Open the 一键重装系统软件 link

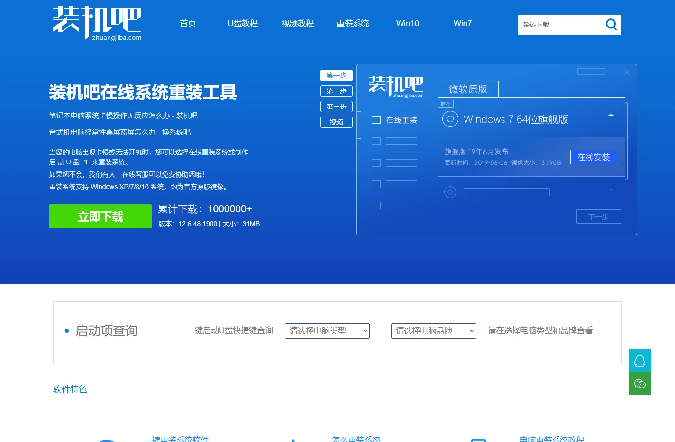tap(176, 439)
